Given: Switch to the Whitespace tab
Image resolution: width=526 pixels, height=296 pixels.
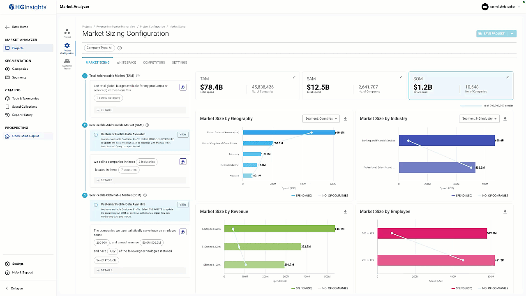Looking at the screenshot, I should 126,62.
